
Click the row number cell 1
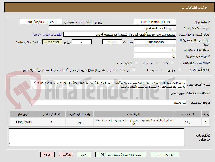(206, 122)
